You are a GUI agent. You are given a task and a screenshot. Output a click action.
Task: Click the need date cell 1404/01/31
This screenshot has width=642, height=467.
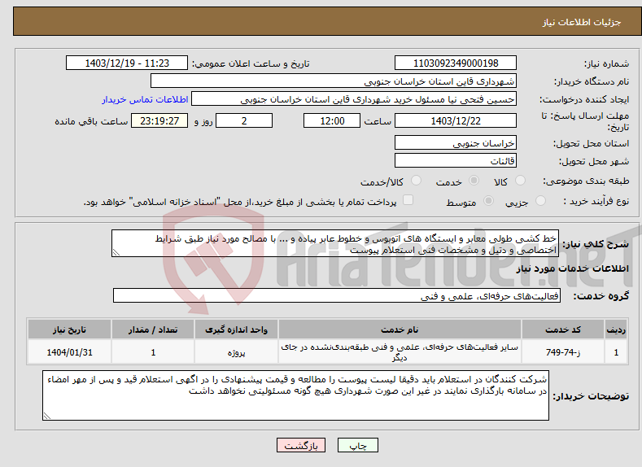click(70, 352)
